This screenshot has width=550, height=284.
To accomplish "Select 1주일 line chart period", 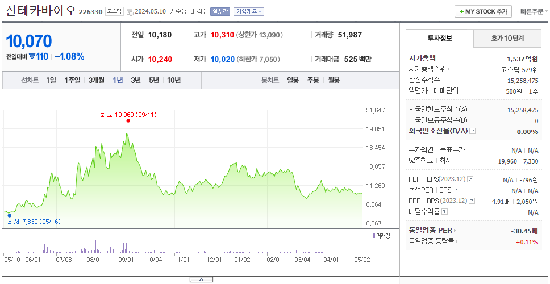I will [72, 80].
